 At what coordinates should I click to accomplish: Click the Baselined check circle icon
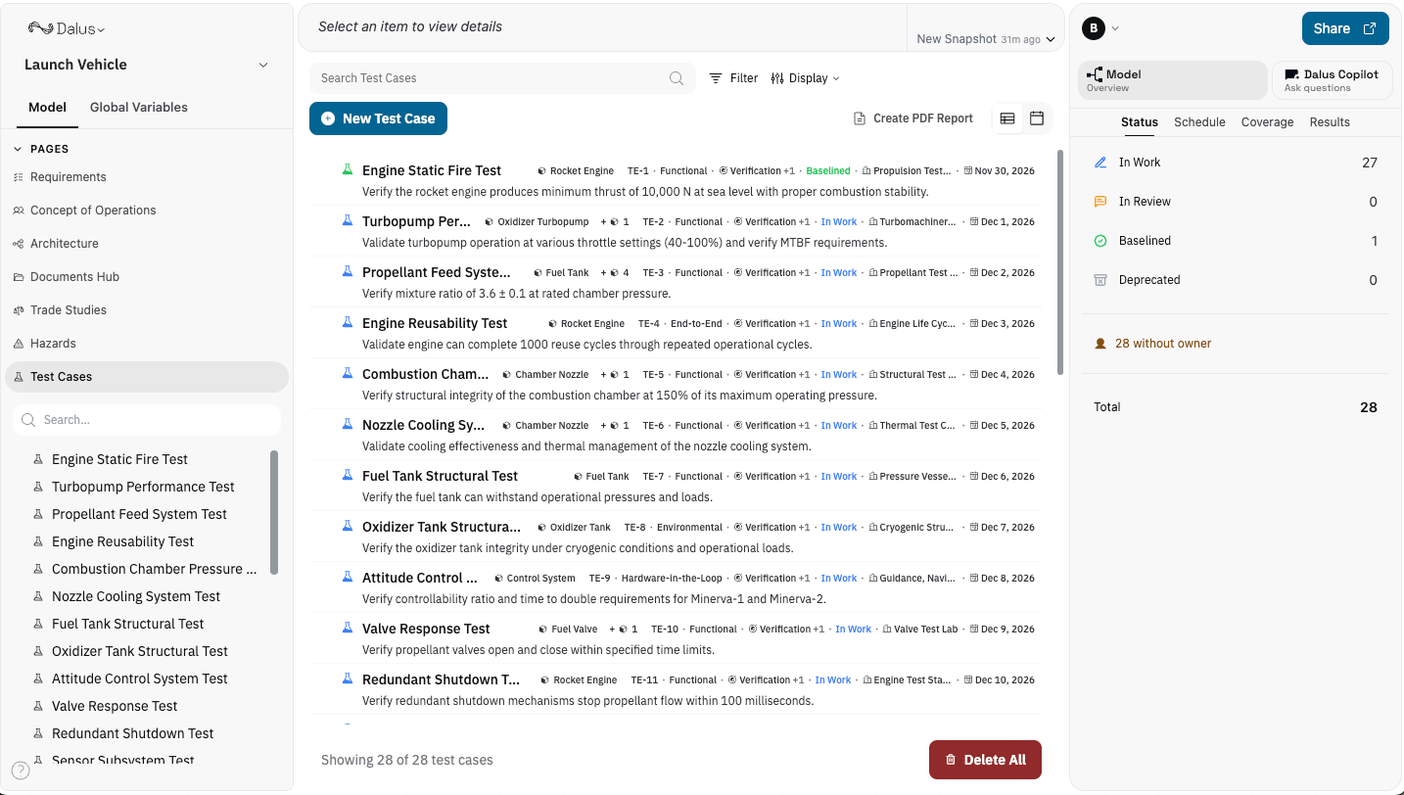tap(1100, 241)
